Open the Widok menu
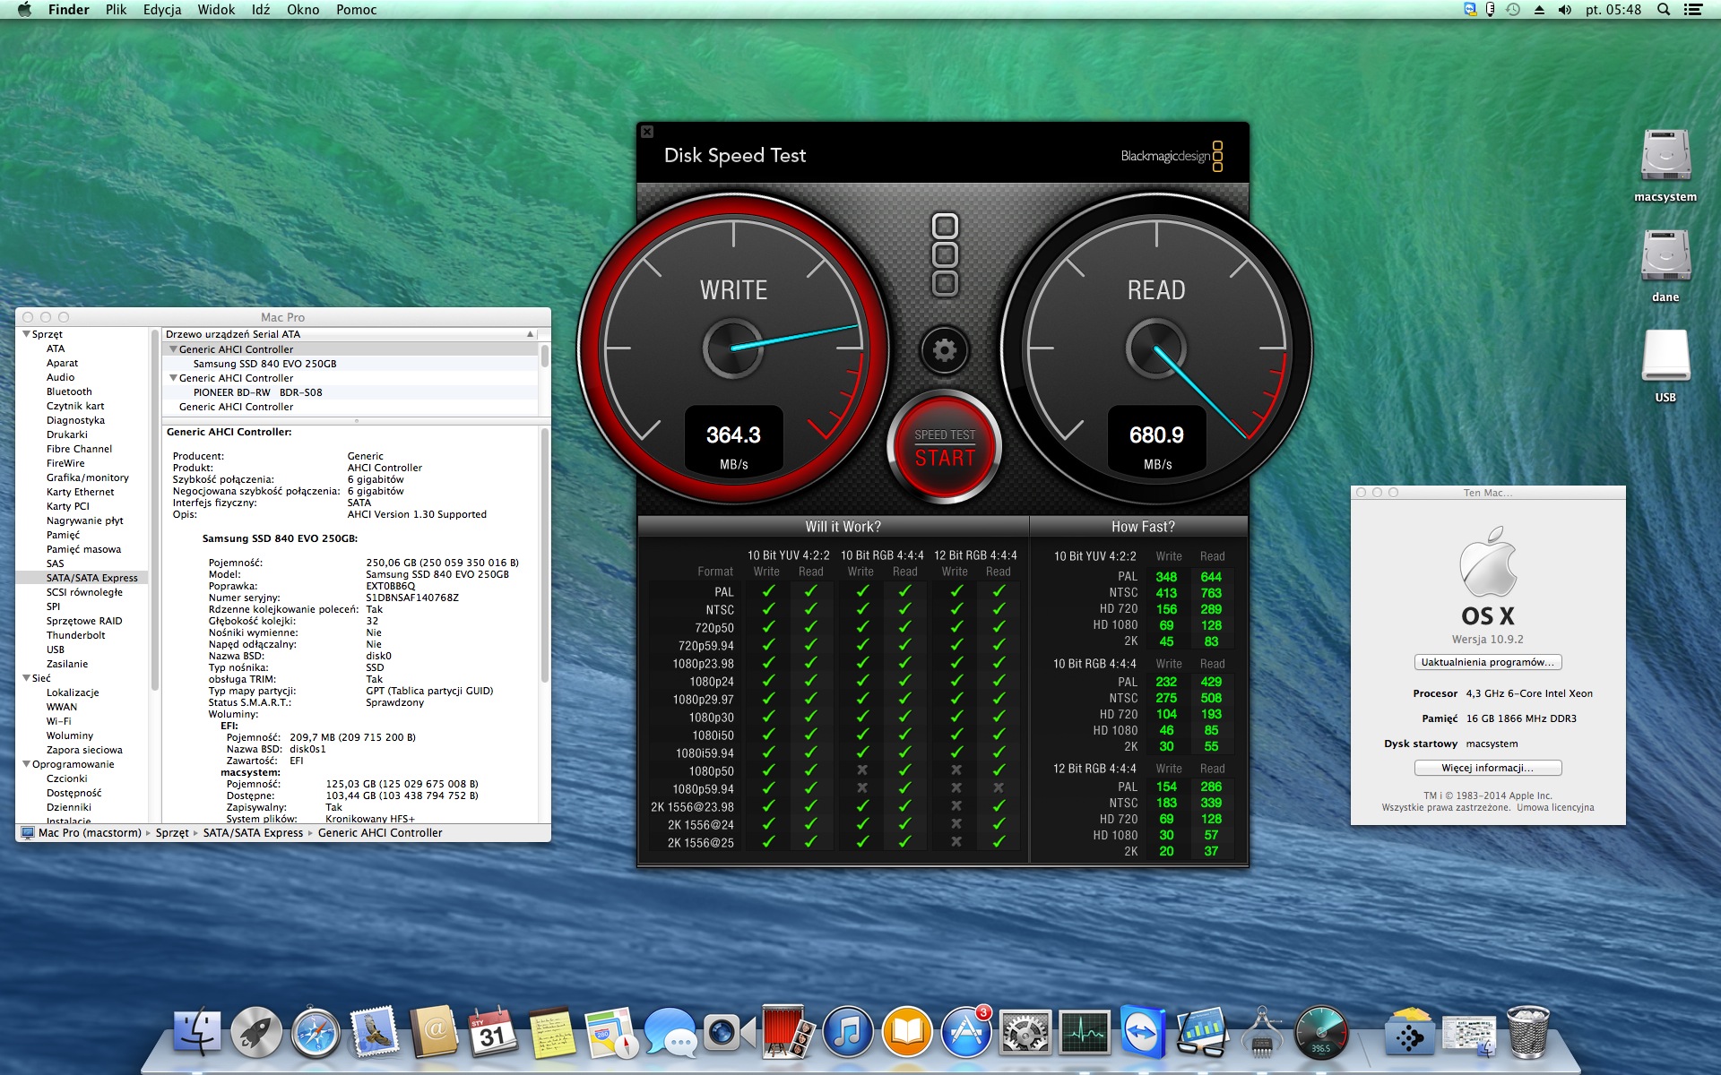The width and height of the screenshot is (1721, 1075). coord(216,10)
